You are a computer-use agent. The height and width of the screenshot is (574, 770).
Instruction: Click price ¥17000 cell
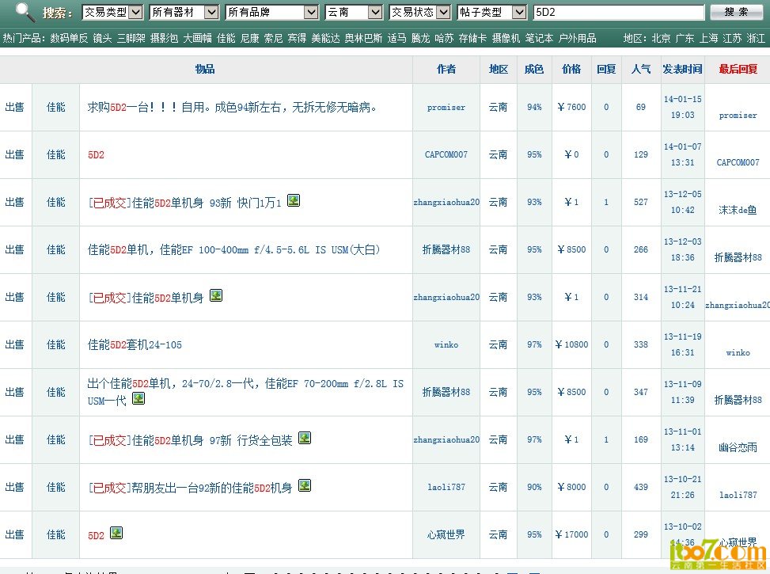click(x=571, y=534)
